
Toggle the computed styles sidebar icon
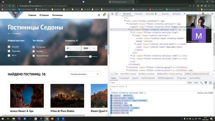pos(211,83)
